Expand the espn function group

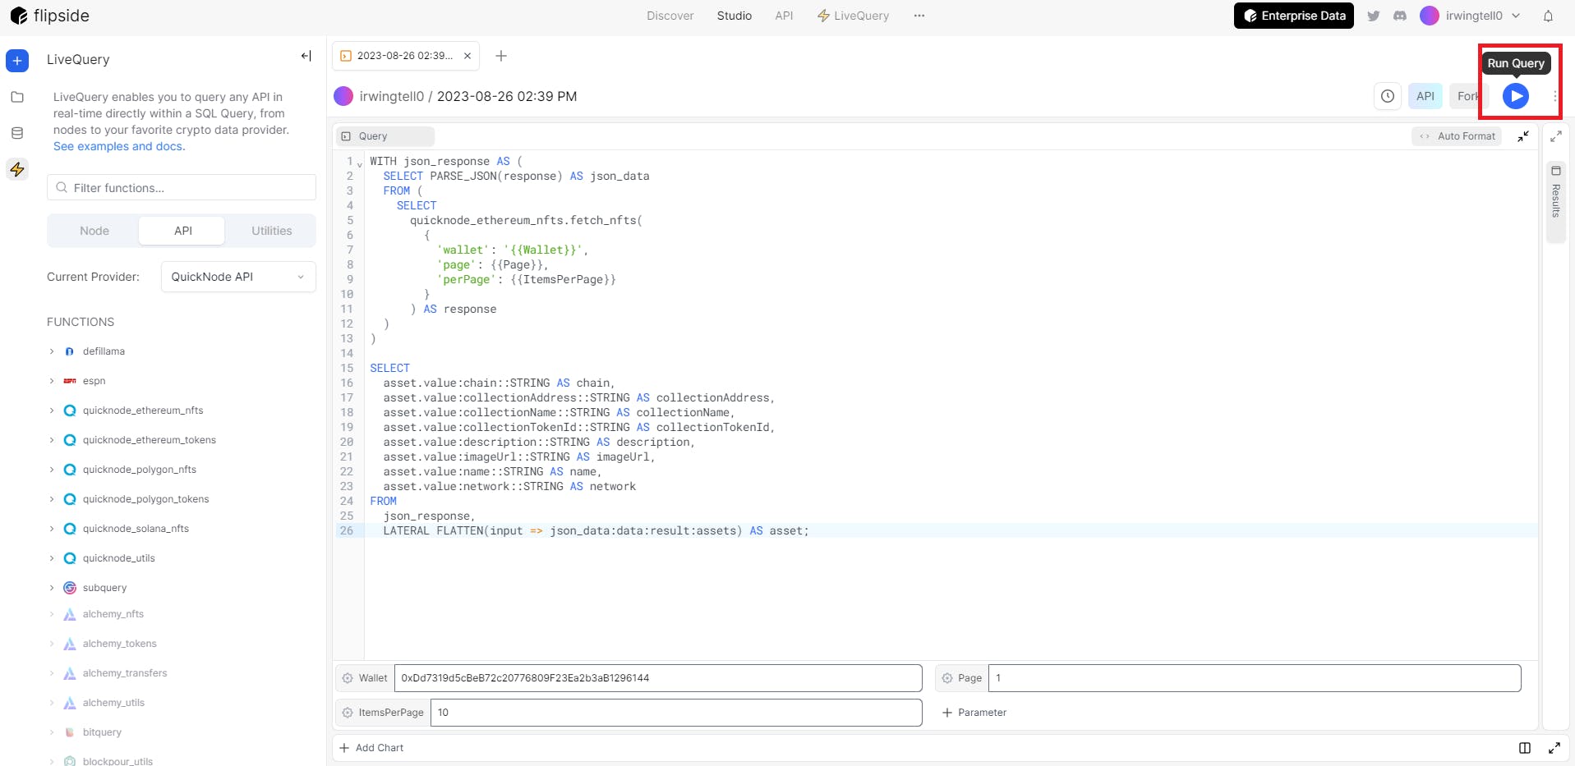pos(51,381)
